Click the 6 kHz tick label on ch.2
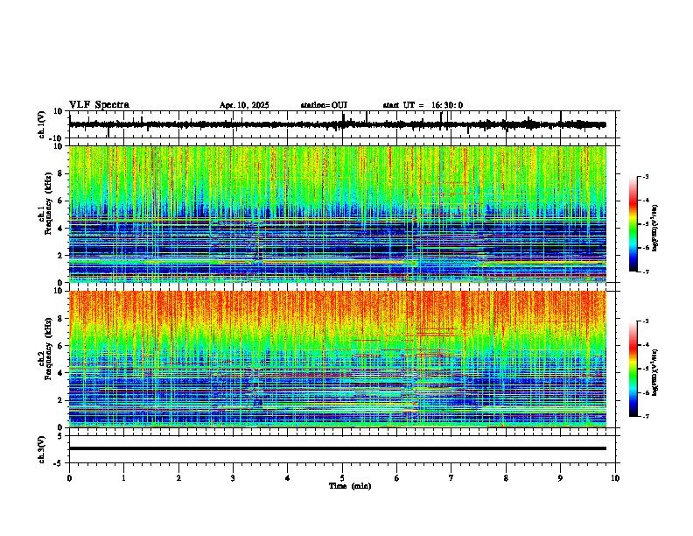This screenshot has width=693, height=536. [x=61, y=346]
